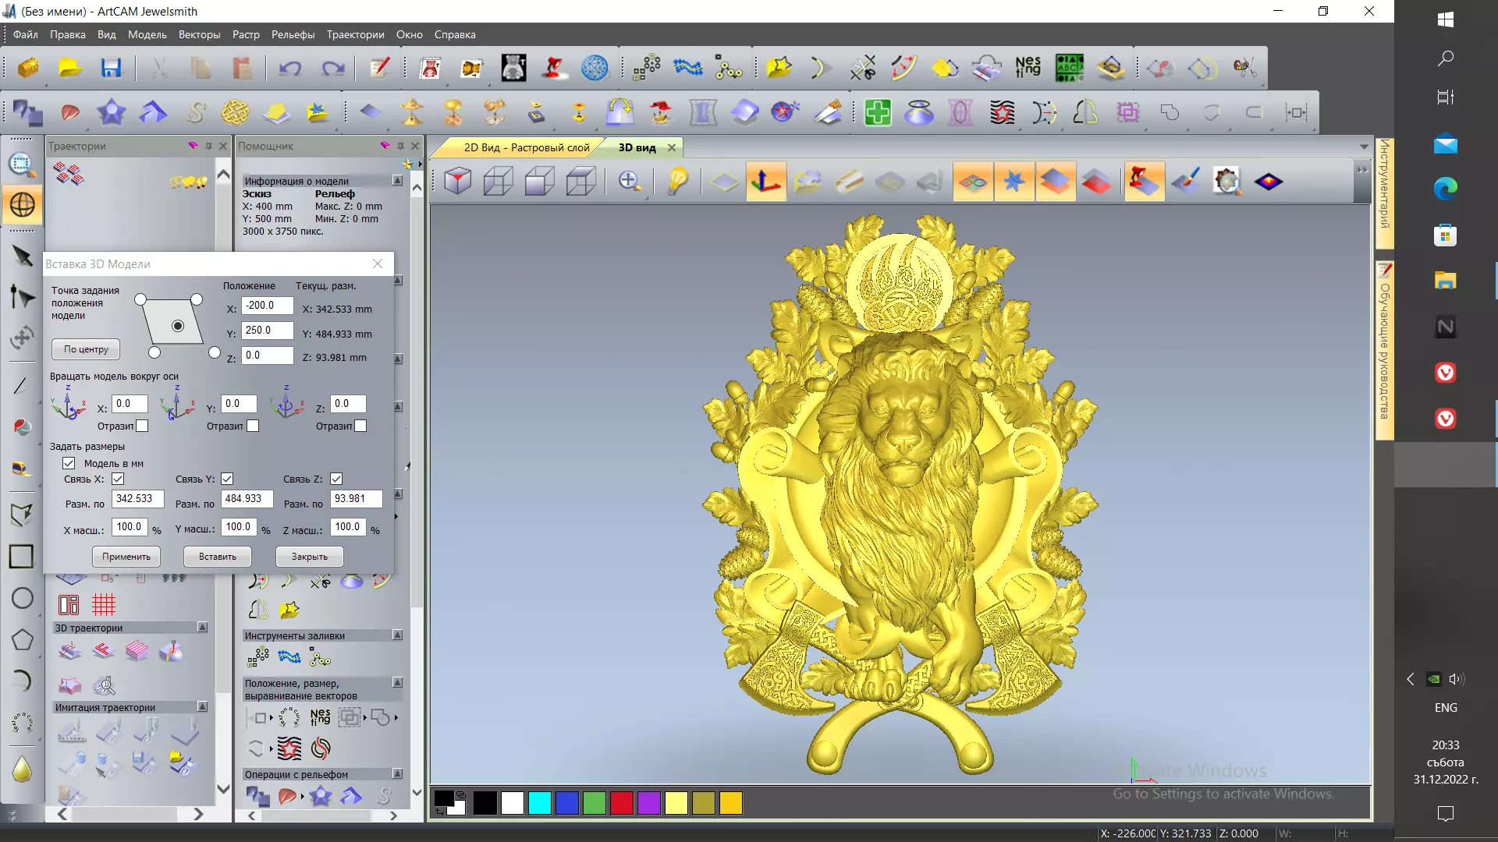Screen dimensions: 1498x842
Task: Toggle the 'Связь Y' checkbox
Action: (227, 479)
